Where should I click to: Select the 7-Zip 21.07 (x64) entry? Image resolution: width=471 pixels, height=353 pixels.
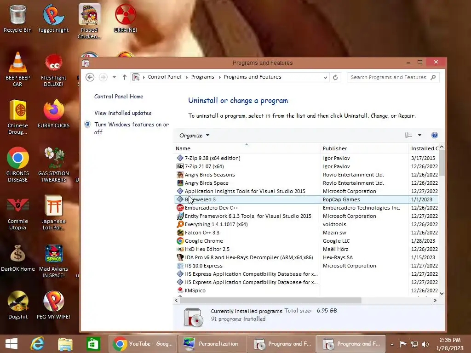point(306,166)
